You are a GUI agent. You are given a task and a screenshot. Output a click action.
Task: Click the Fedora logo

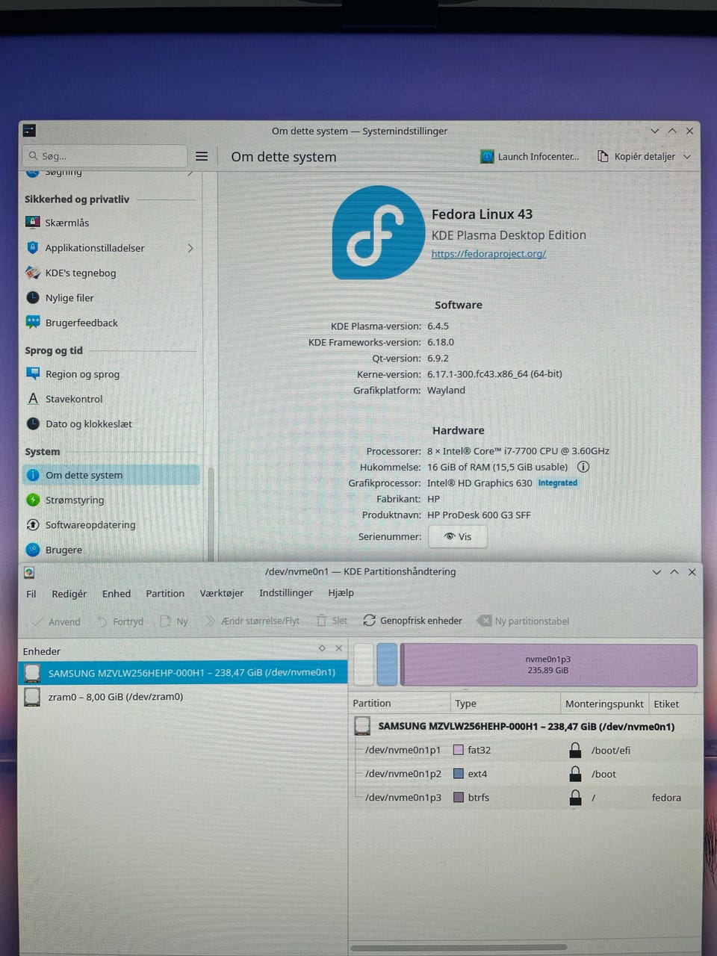coord(378,232)
